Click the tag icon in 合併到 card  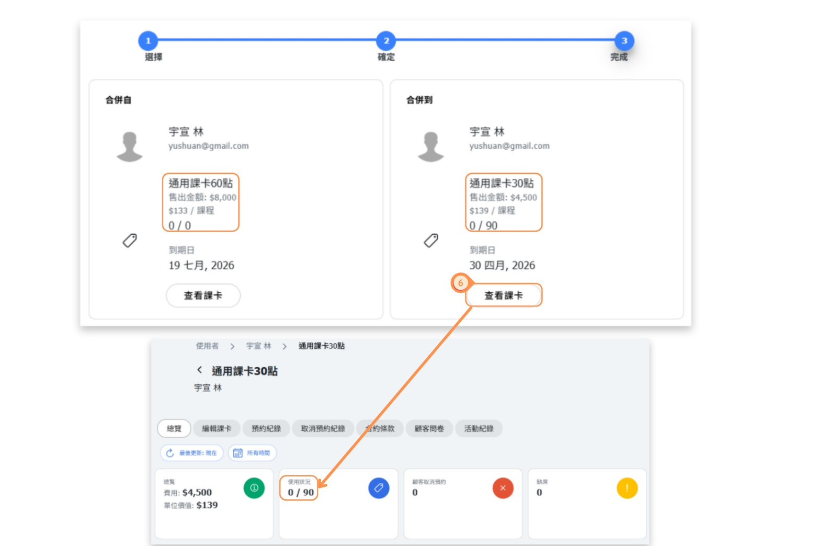431,241
